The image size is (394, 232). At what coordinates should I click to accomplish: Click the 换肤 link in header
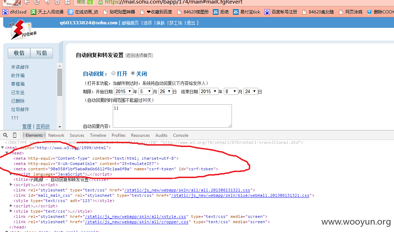(160, 23)
